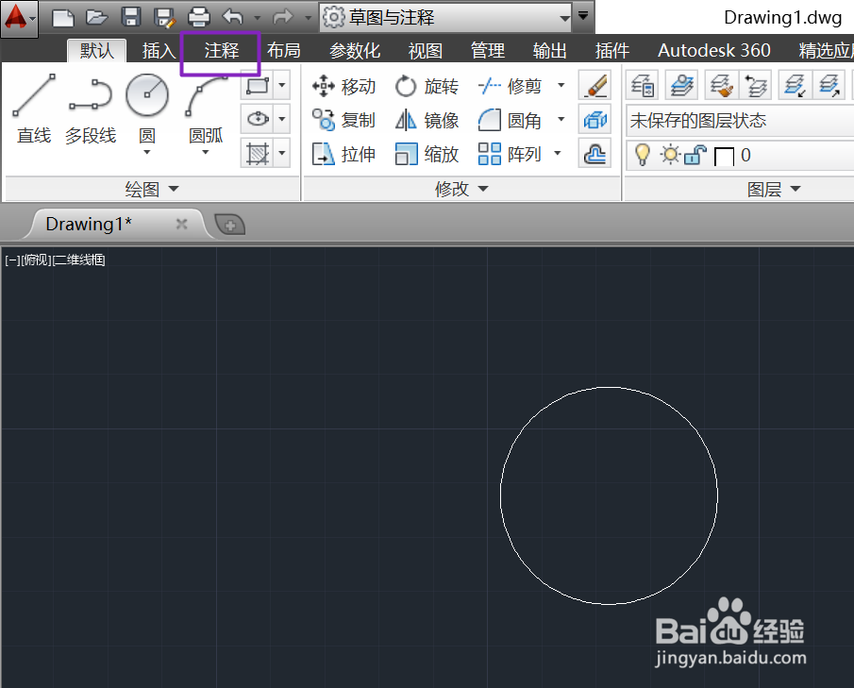Select the Polyline (多段线) tool
This screenshot has width=854, height=688.
(91, 109)
